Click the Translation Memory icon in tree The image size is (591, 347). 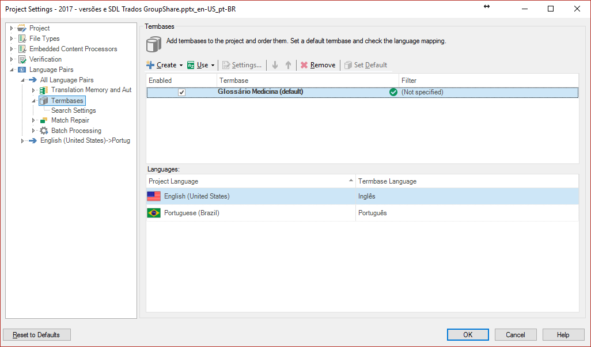[x=44, y=90]
